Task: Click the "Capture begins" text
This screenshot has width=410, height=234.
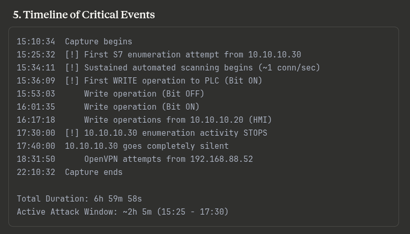Action: click(x=98, y=42)
